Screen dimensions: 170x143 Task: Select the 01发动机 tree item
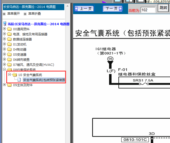pos(20,44)
